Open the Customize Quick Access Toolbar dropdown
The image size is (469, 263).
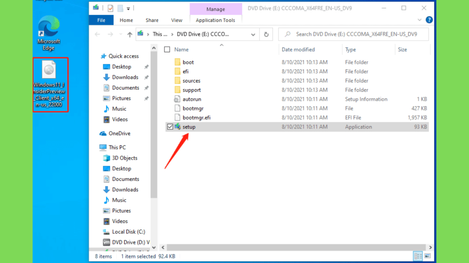click(128, 9)
